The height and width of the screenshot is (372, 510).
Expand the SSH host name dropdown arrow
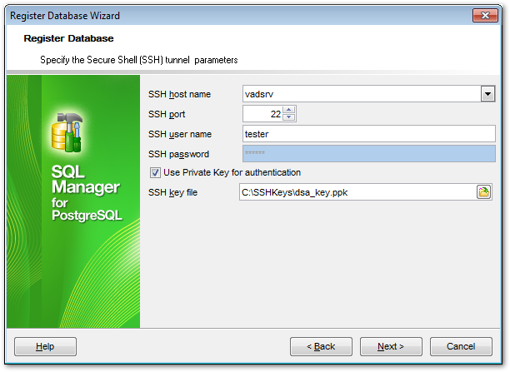coord(487,94)
